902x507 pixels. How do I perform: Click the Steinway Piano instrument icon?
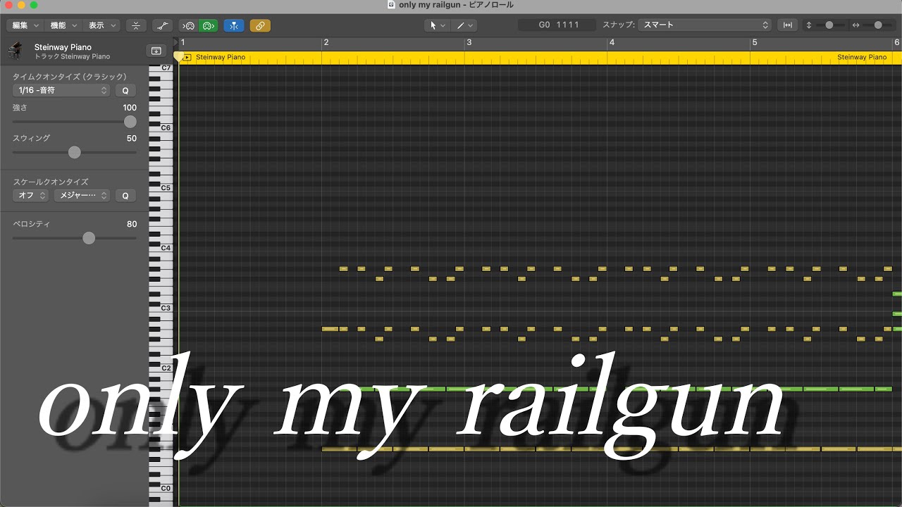coord(15,51)
